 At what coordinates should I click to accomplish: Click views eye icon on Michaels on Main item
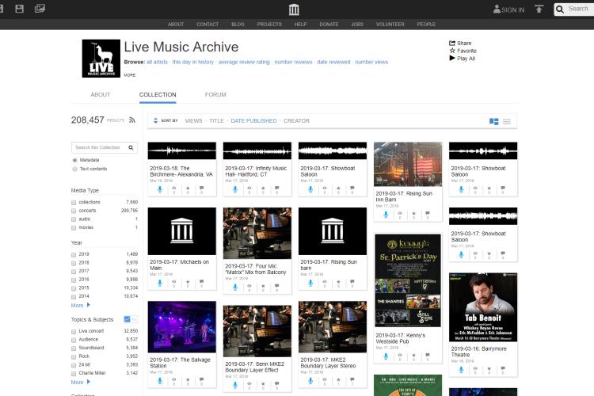pos(174,282)
